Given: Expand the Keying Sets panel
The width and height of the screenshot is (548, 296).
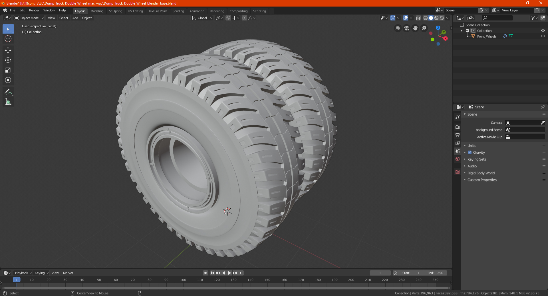Looking at the screenshot, I should (x=477, y=159).
